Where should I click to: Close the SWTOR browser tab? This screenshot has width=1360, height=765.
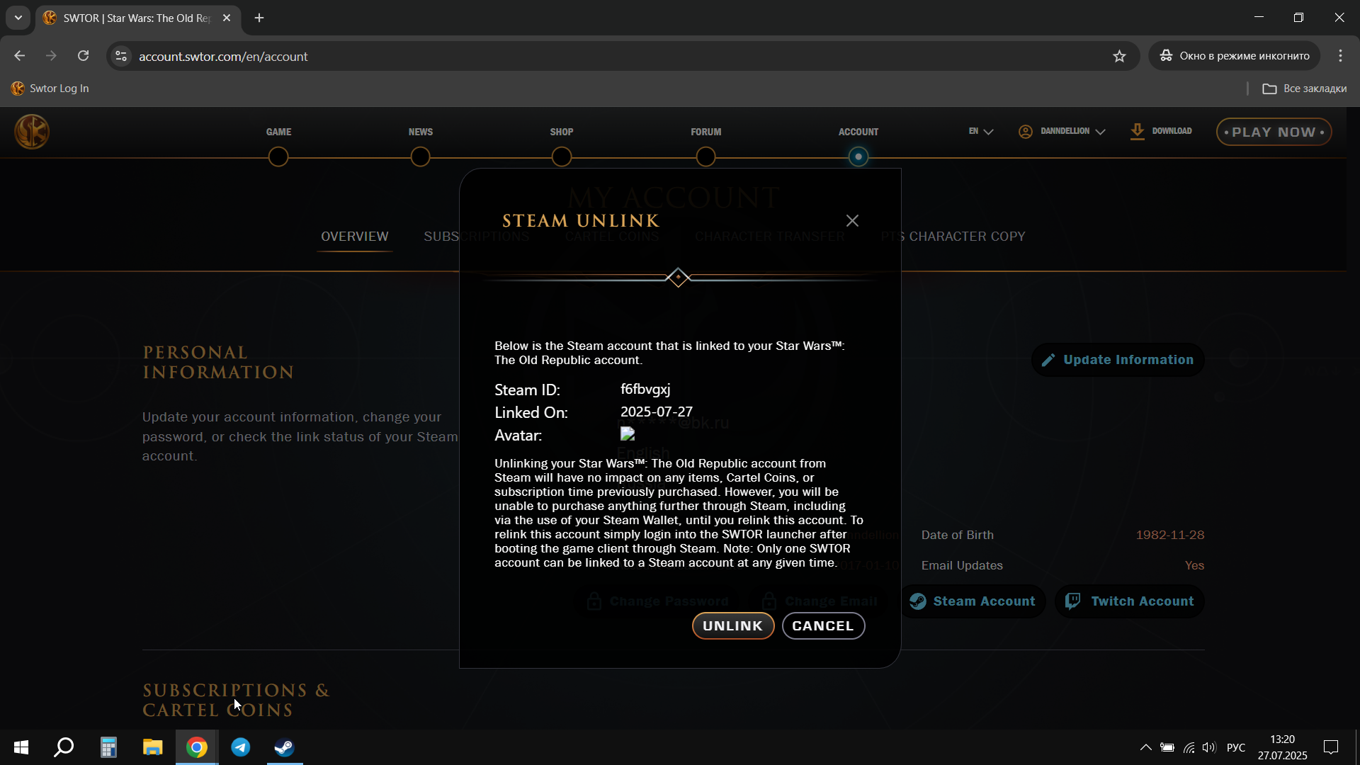pos(227,18)
